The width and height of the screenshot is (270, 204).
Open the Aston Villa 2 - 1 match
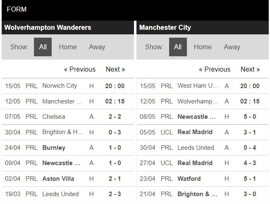pyautogui.click(x=58, y=179)
